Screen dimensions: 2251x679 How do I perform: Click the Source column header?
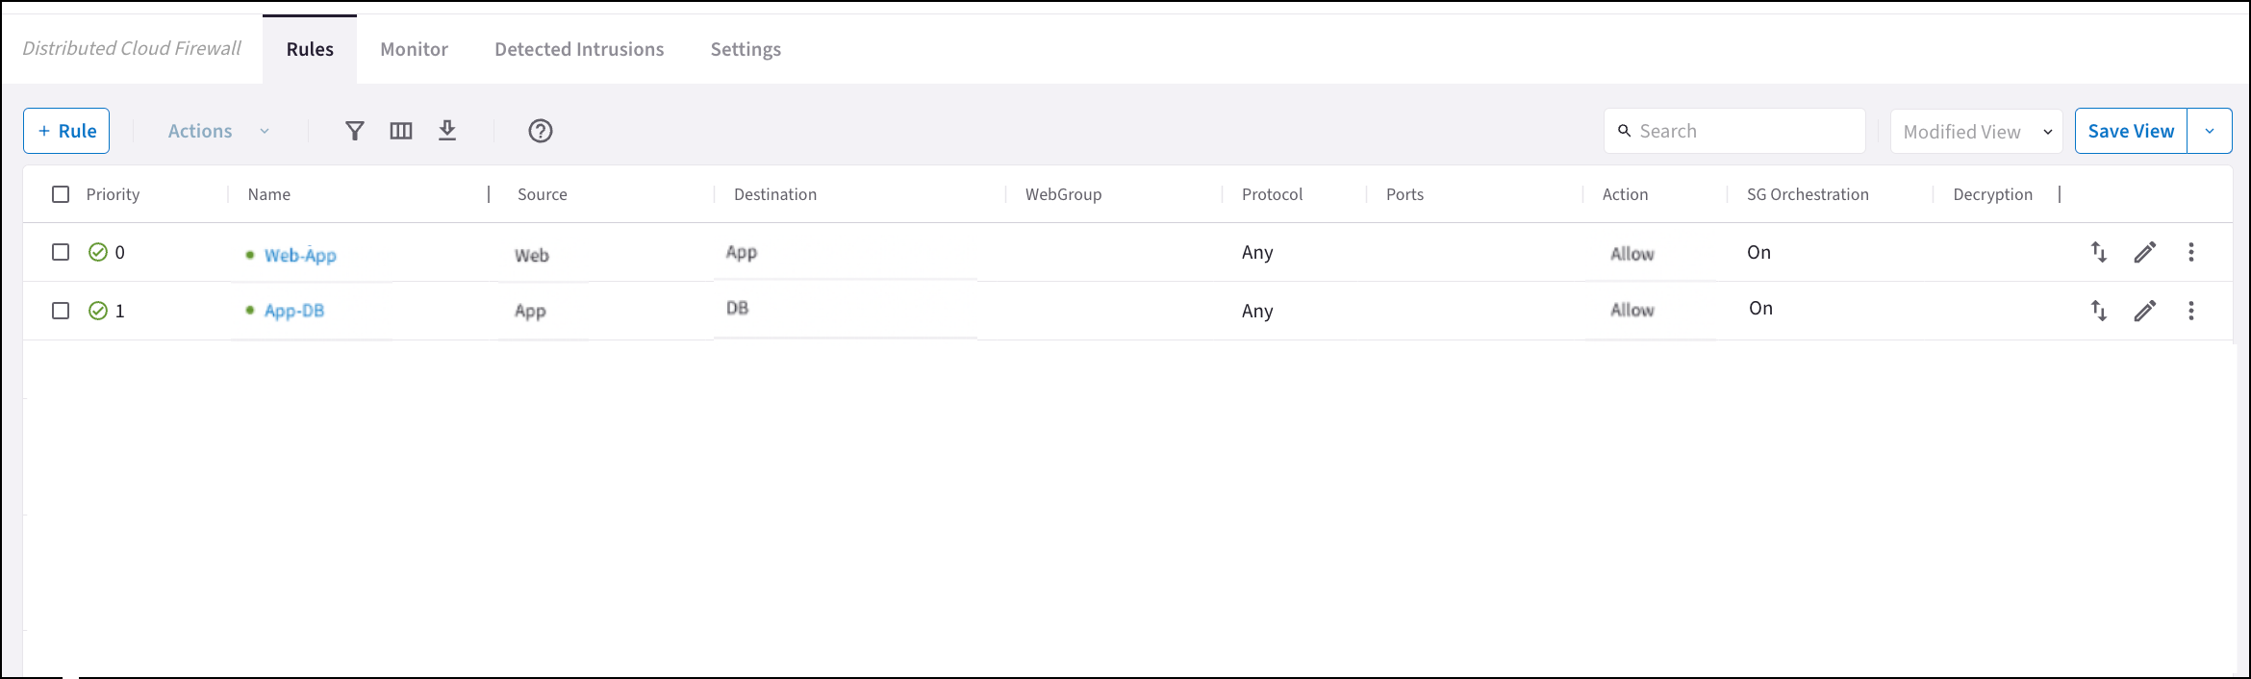543,194
